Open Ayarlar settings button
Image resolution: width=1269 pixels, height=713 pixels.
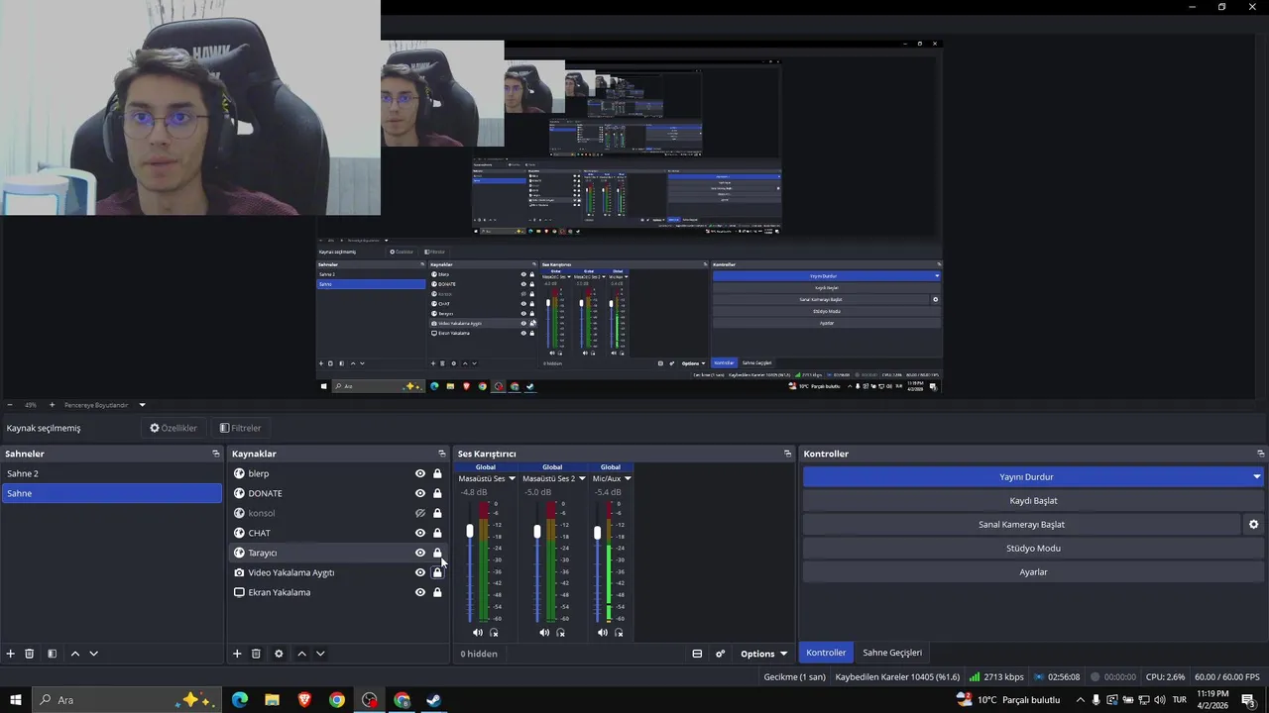[x=1033, y=572]
